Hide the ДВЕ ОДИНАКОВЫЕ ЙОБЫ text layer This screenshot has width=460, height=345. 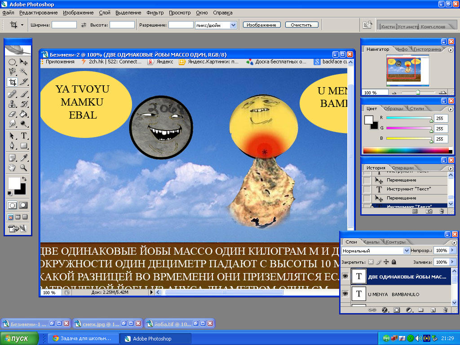[x=345, y=276]
